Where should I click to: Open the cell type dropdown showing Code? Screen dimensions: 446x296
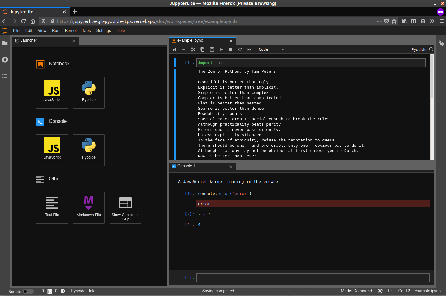point(271,49)
